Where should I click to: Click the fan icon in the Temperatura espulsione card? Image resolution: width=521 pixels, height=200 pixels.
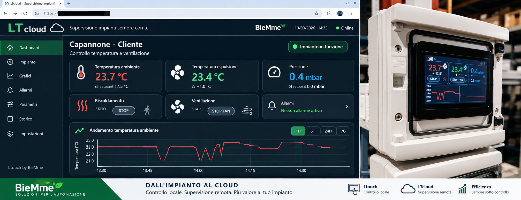177,73
